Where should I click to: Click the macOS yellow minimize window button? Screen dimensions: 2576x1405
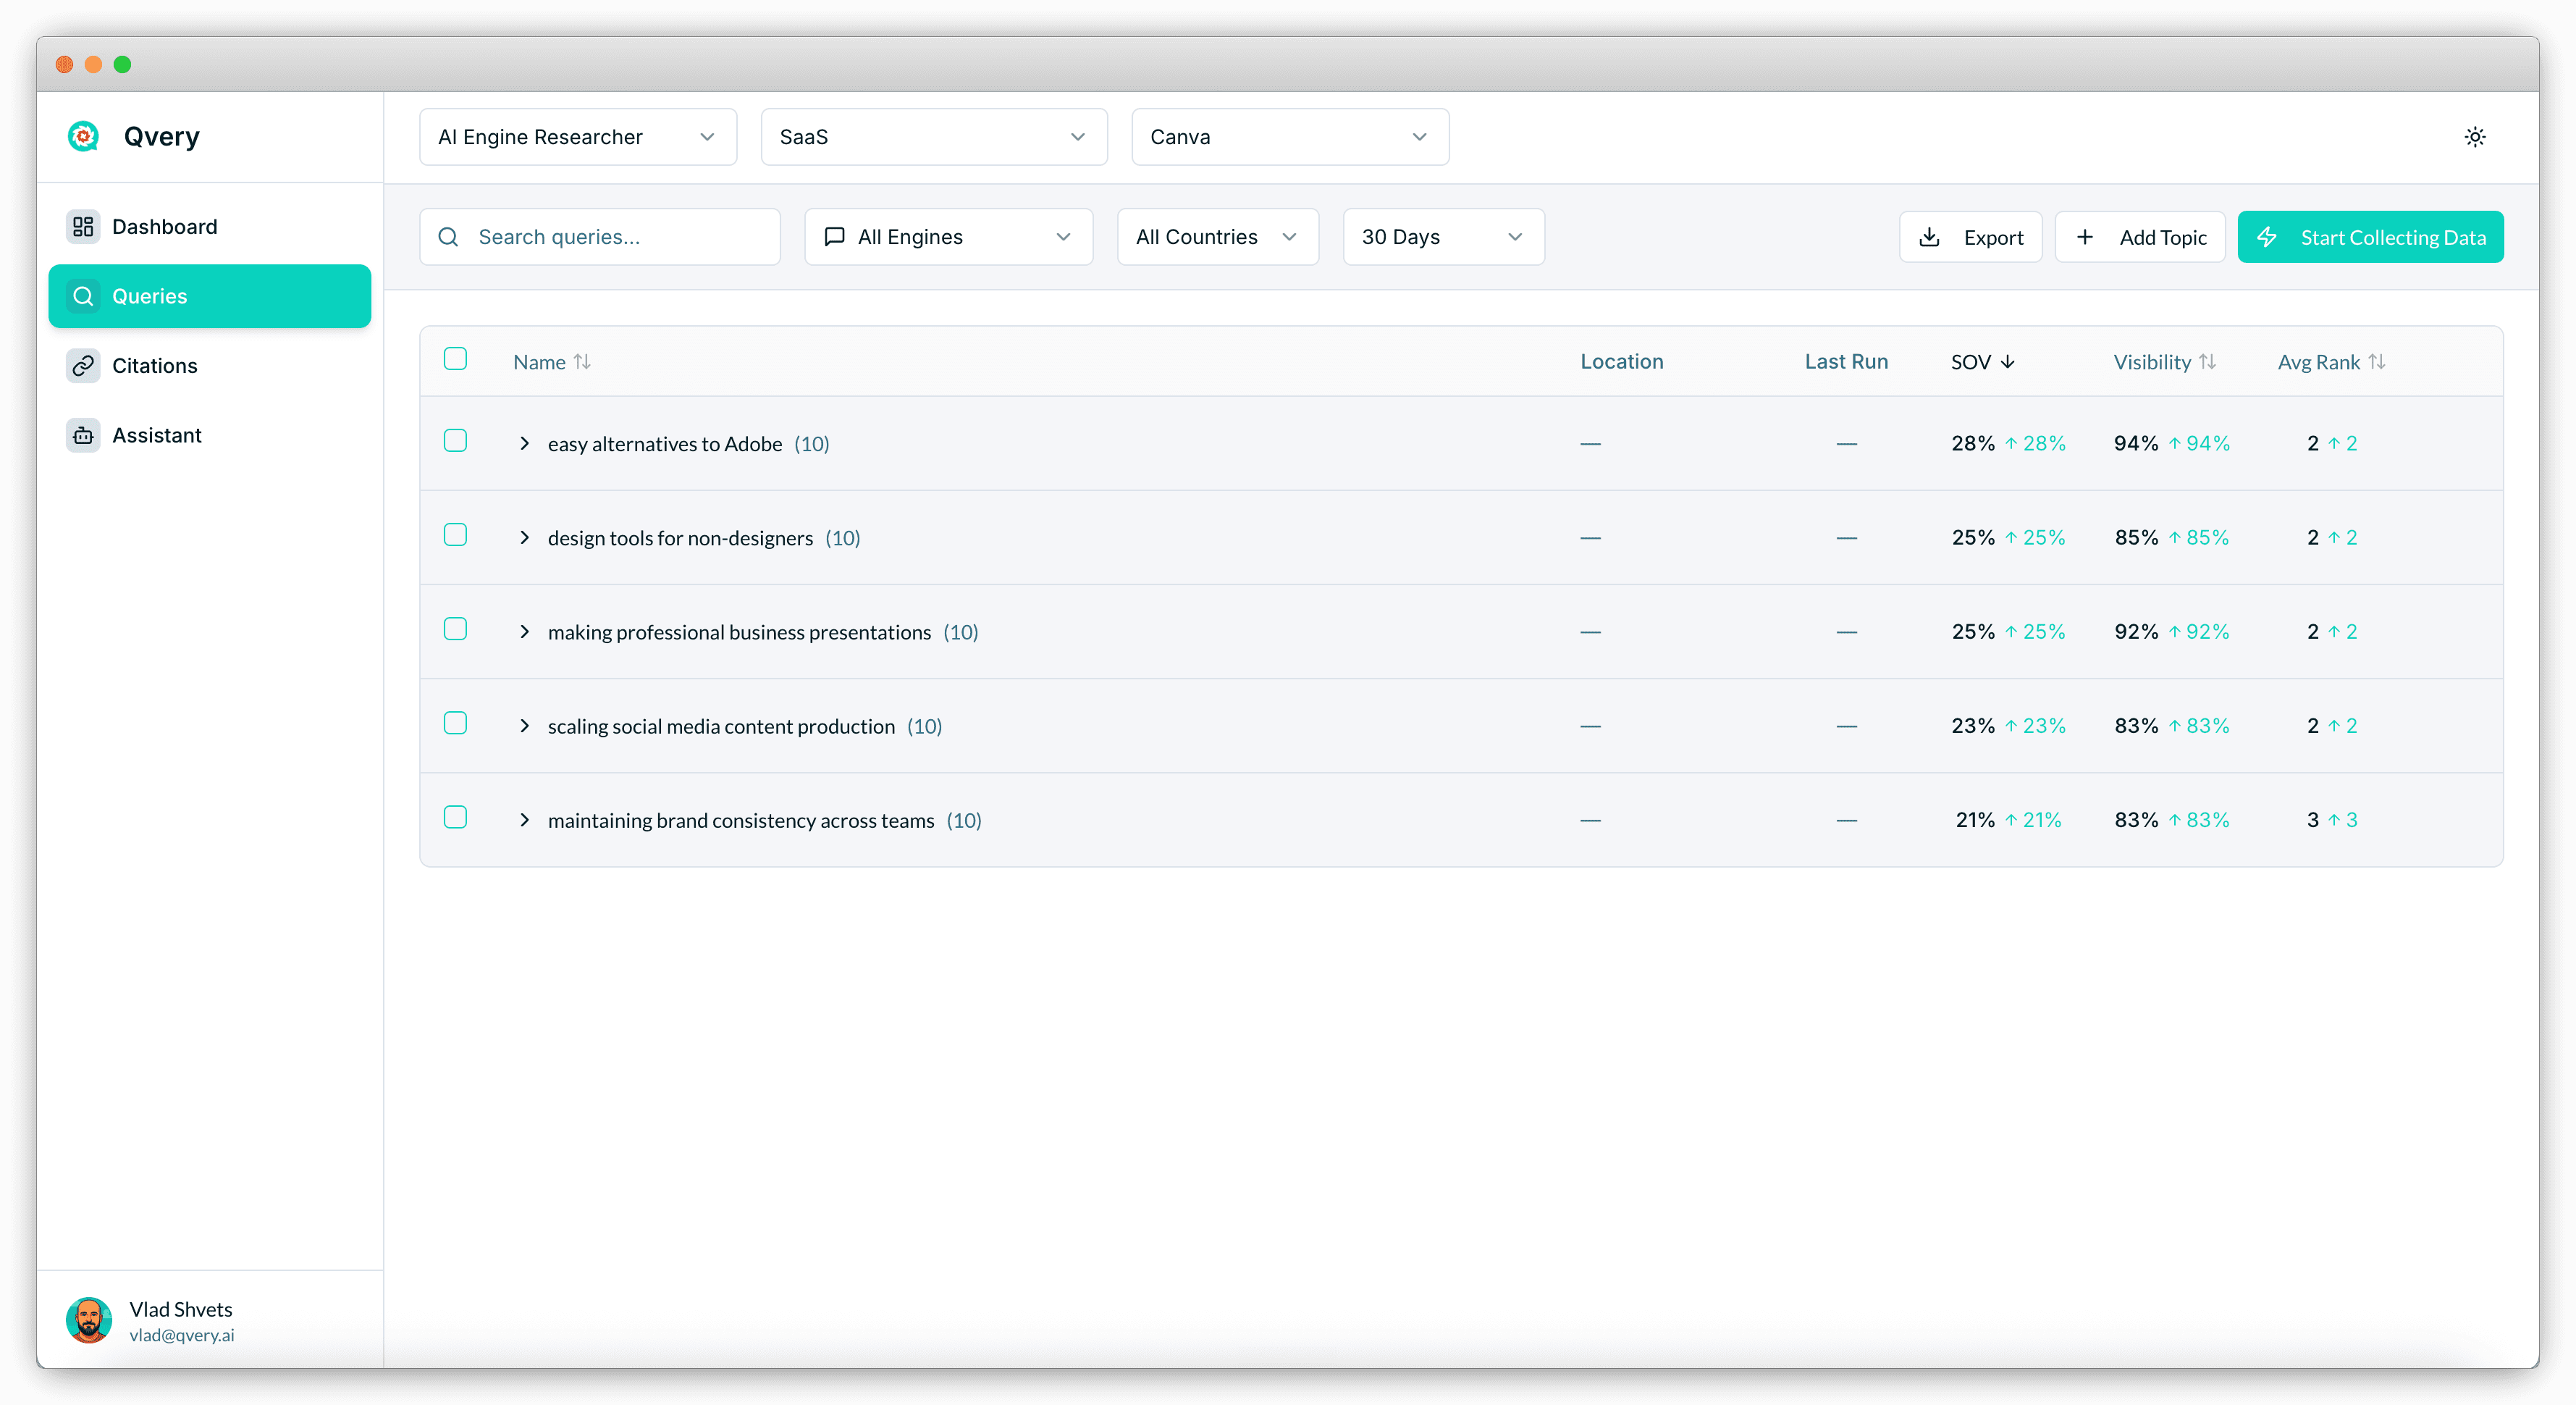[93, 64]
